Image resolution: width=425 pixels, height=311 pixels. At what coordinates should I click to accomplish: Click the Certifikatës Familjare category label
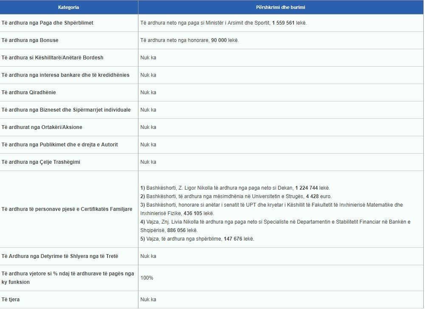[x=67, y=209]
